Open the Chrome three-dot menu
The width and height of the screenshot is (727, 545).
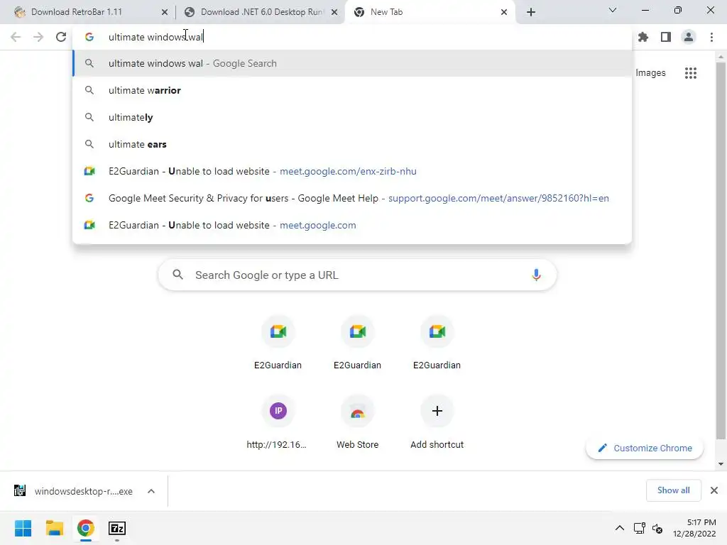711,37
